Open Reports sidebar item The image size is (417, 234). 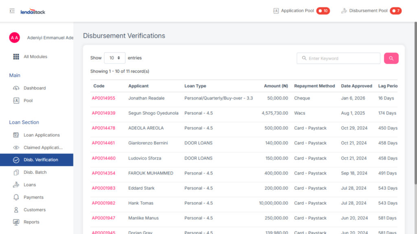(x=31, y=222)
